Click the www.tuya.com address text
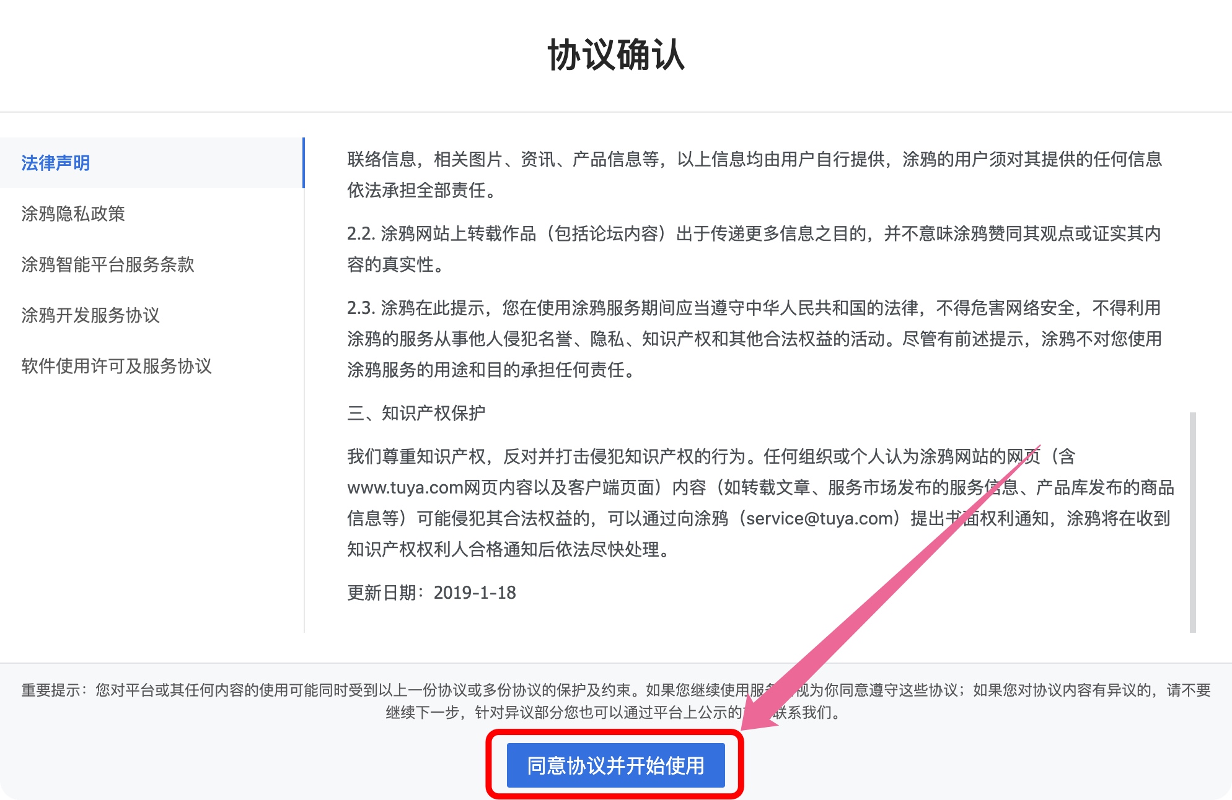Viewport: 1232px width, 800px height. [405, 488]
